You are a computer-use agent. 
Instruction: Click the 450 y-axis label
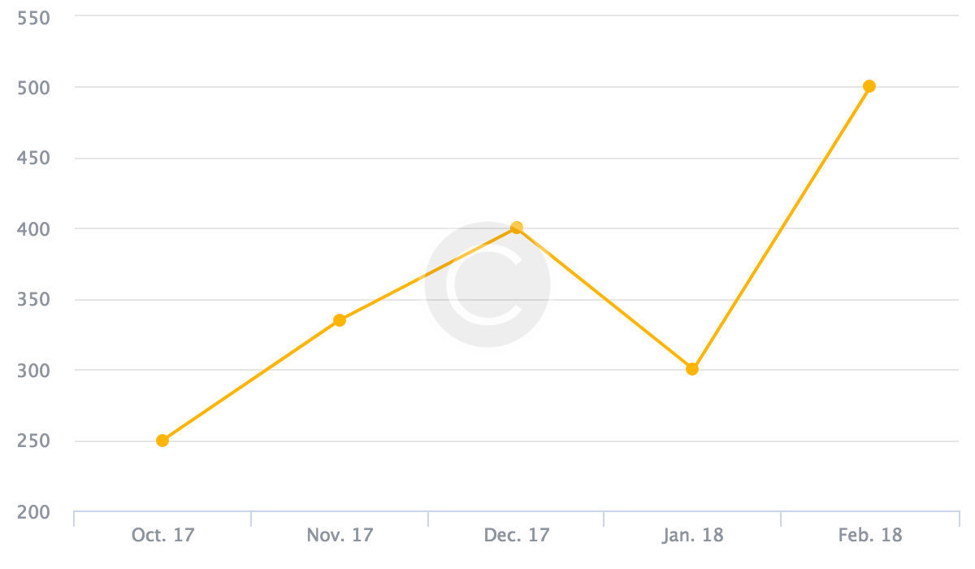[33, 158]
